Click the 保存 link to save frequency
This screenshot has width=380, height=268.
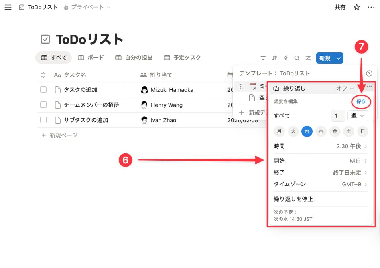pyautogui.click(x=361, y=102)
